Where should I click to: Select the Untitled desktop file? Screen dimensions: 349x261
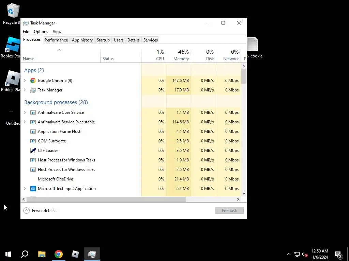coord(12,117)
